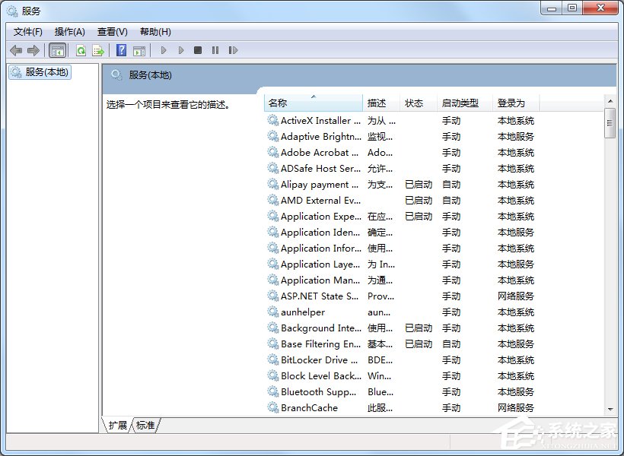Open the 查看(V) menu
624x456 pixels.
111,31
